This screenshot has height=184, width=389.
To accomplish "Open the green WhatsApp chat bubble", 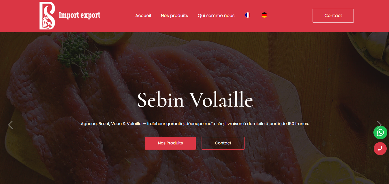I will click(380, 133).
